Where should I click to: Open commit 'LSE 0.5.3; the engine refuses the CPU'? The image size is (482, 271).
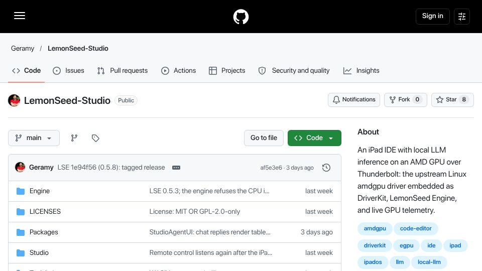click(x=209, y=191)
